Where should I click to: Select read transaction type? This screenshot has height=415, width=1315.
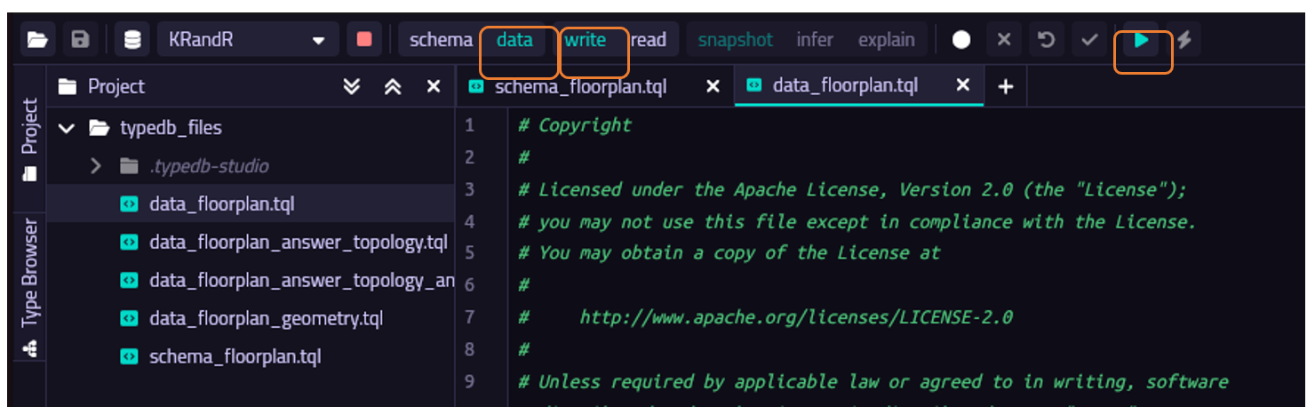click(649, 40)
